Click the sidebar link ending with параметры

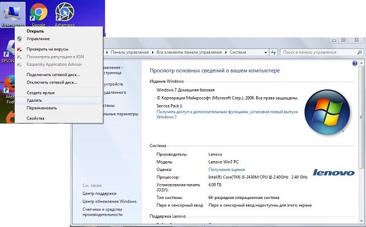[x=121, y=114]
